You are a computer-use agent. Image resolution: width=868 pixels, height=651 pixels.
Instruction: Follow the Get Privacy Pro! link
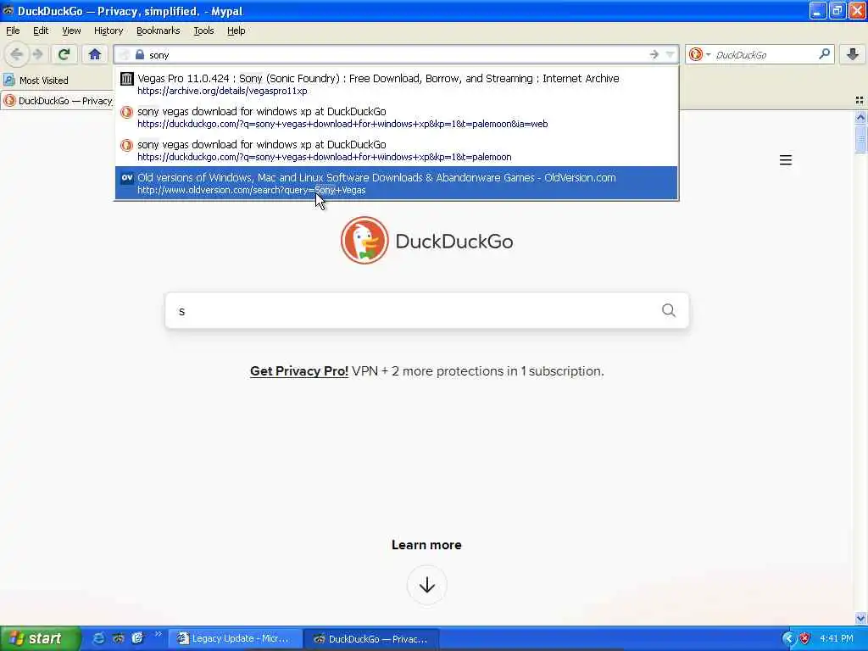pyautogui.click(x=299, y=371)
